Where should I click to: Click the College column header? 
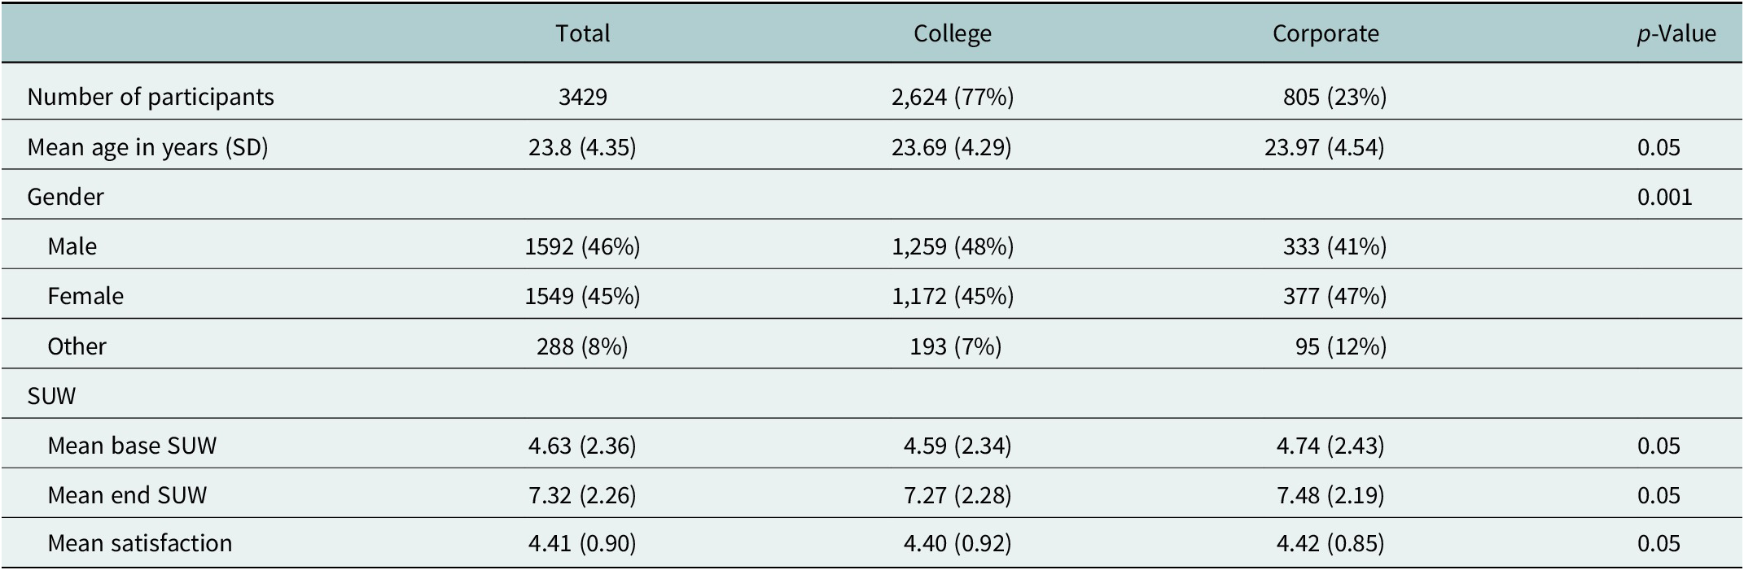952,33
